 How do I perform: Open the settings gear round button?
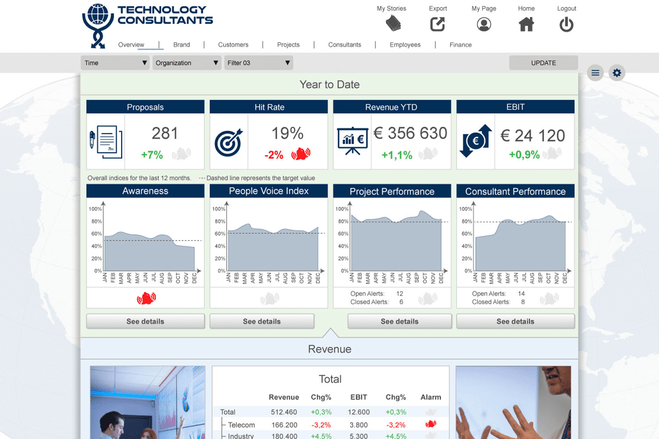pyautogui.click(x=617, y=73)
